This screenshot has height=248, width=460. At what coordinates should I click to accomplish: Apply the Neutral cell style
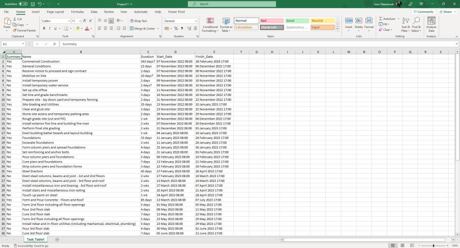[322, 21]
